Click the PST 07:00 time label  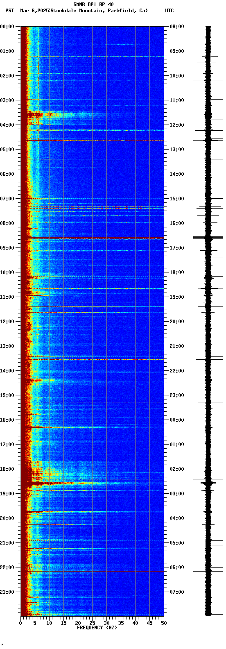click(x=7, y=199)
